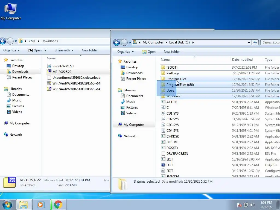Select DELTREE file row

click(220, 142)
